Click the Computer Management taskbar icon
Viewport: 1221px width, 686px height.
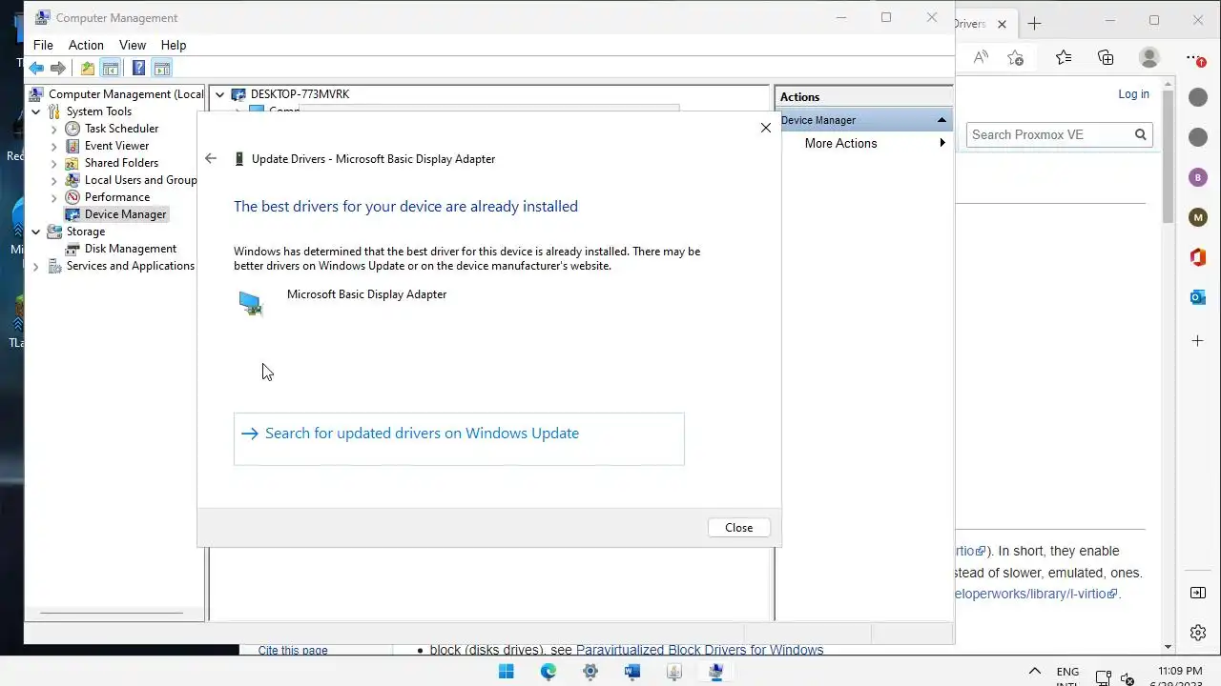(716, 672)
